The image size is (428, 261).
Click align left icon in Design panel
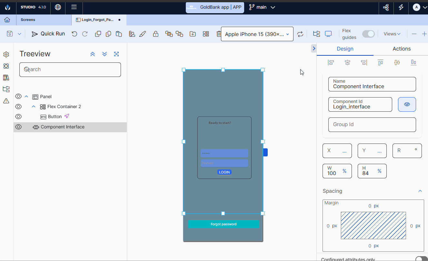(331, 62)
